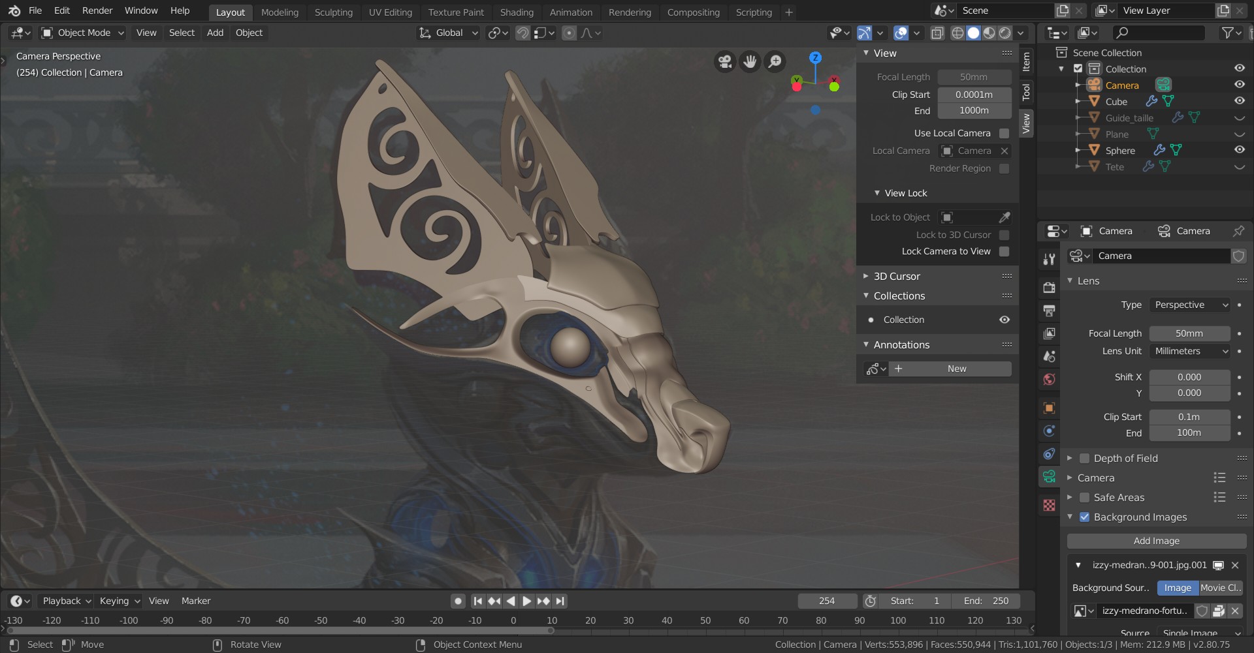The height and width of the screenshot is (653, 1254).
Task: Click the Add Image button
Action: 1156,541
